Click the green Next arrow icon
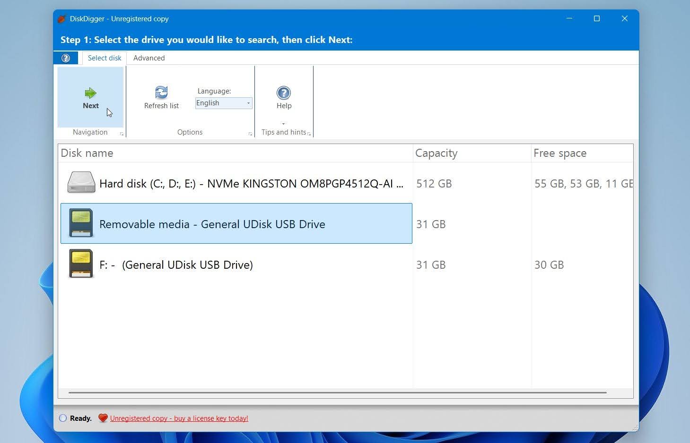Viewport: 690px width, 443px height. [x=90, y=93]
